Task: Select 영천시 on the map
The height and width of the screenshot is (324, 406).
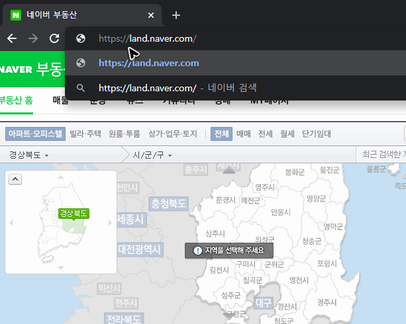Action: (x=299, y=280)
